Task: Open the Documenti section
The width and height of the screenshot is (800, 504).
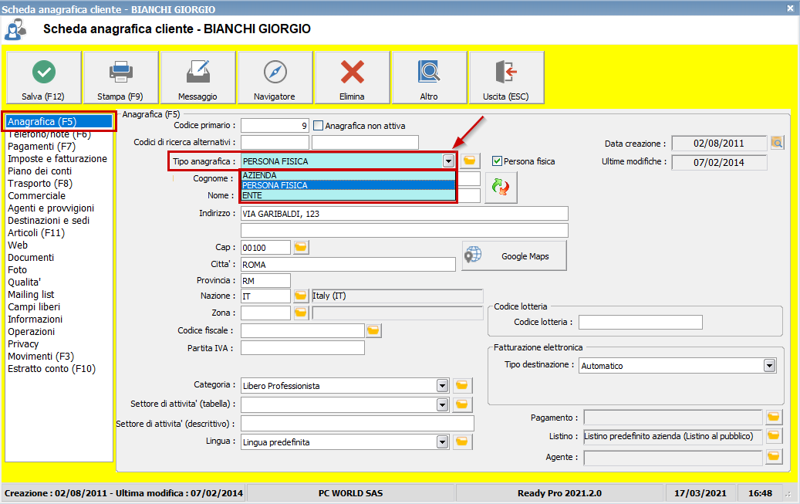Action: tap(31, 258)
